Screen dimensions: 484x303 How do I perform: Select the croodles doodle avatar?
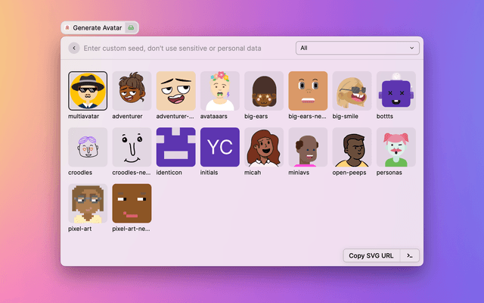point(88,147)
